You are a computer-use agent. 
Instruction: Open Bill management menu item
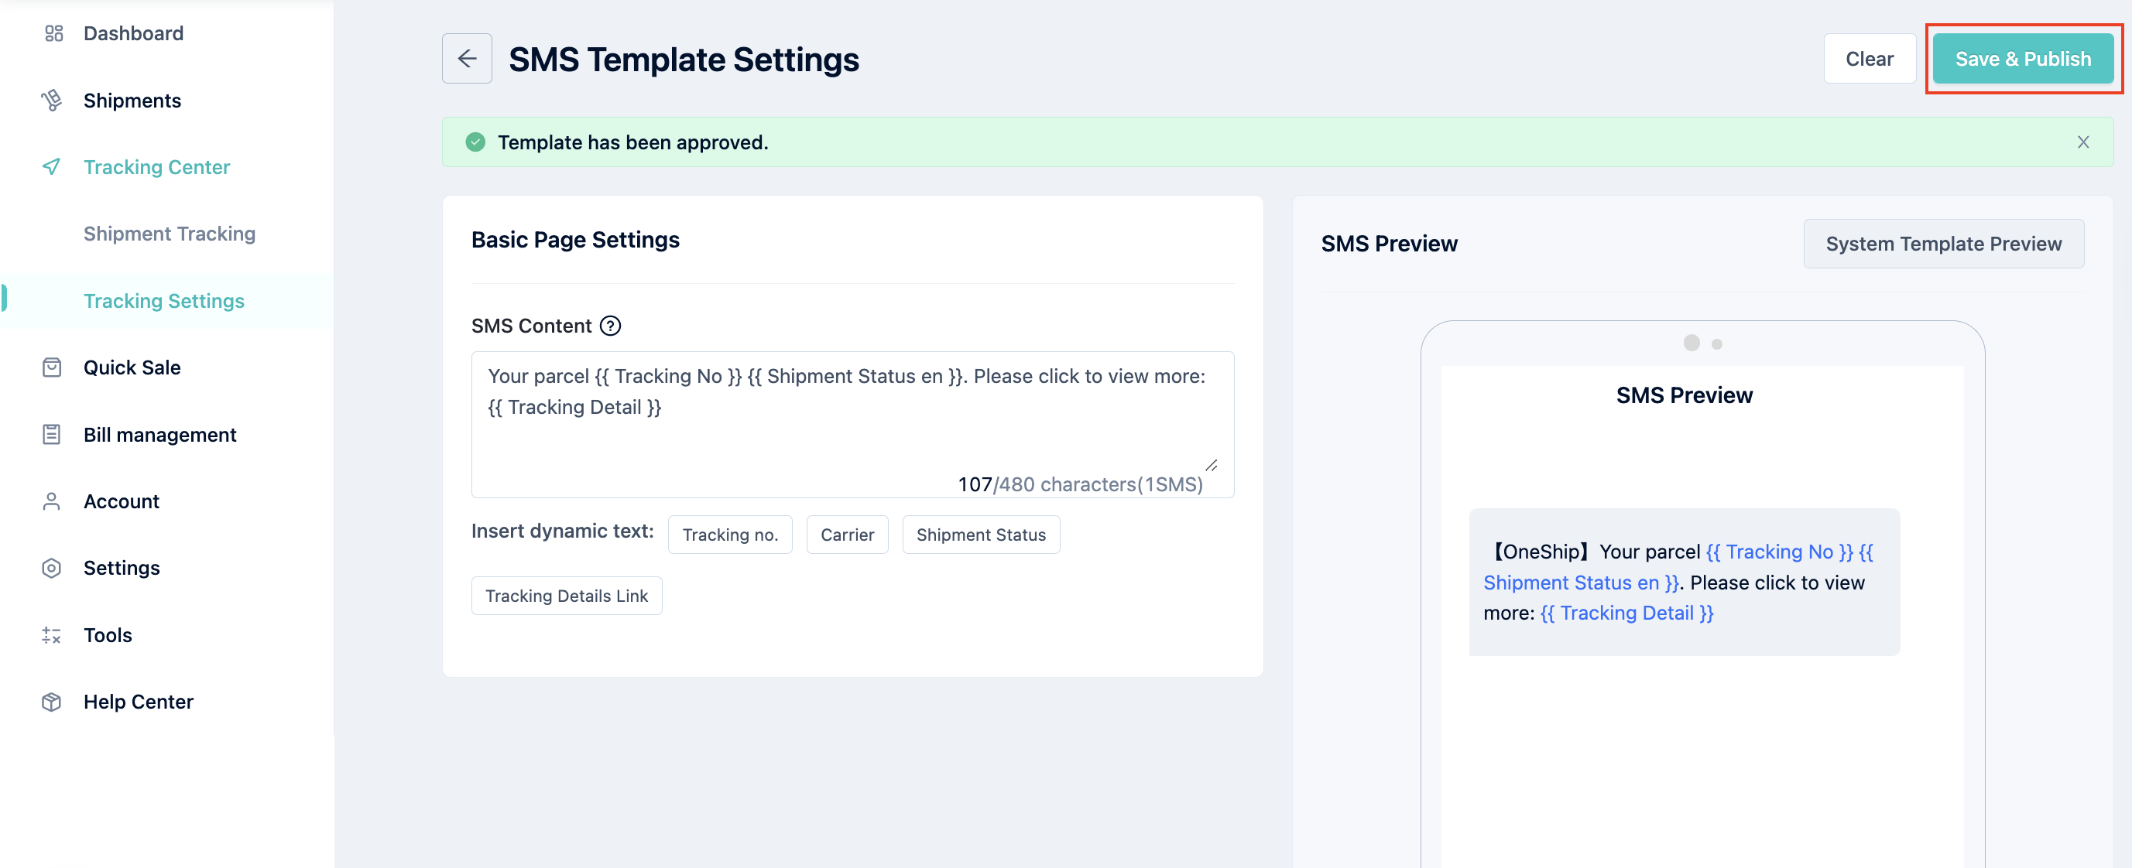coord(159,435)
